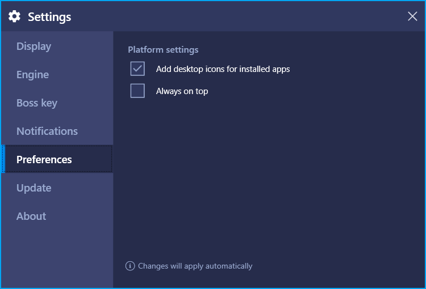The width and height of the screenshot is (426, 289).
Task: Disable Add desktop icons for installed apps checkbox
Action: coord(137,69)
